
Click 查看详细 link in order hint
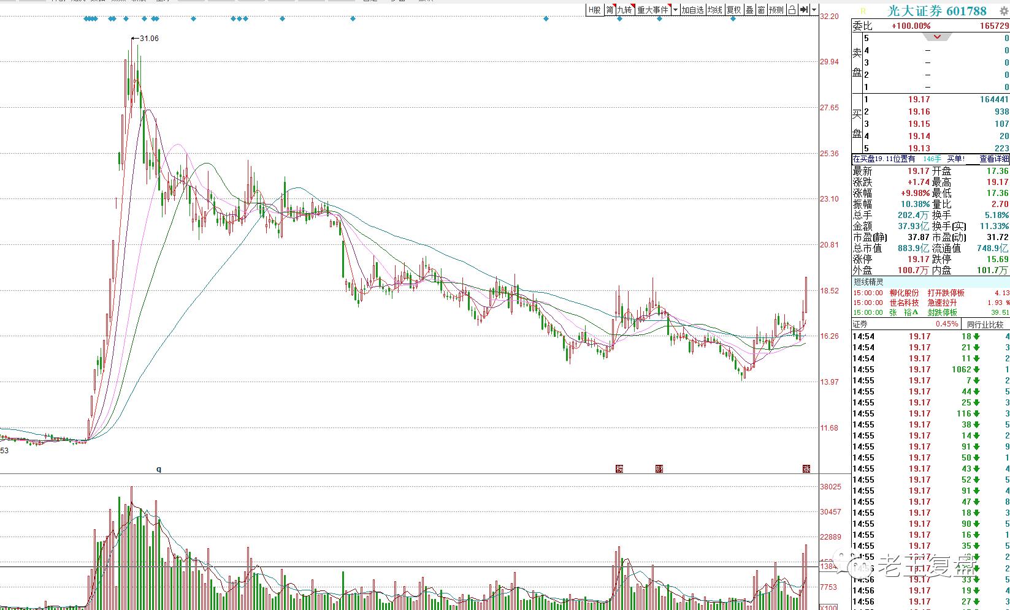click(993, 159)
